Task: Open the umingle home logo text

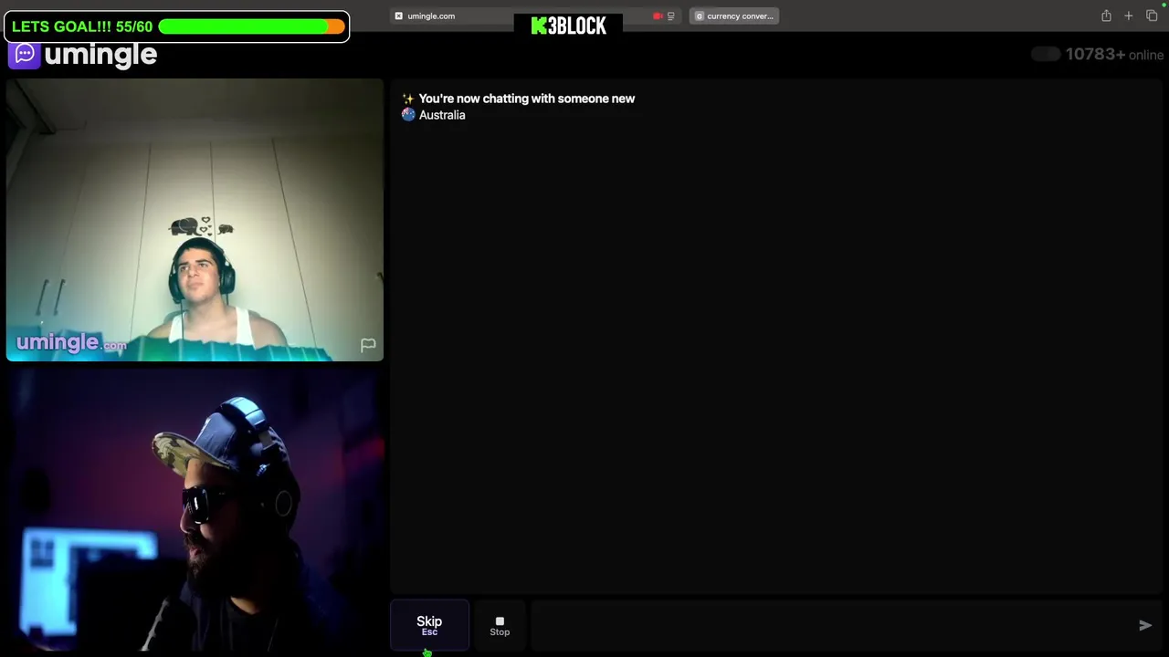Action: 100,55
